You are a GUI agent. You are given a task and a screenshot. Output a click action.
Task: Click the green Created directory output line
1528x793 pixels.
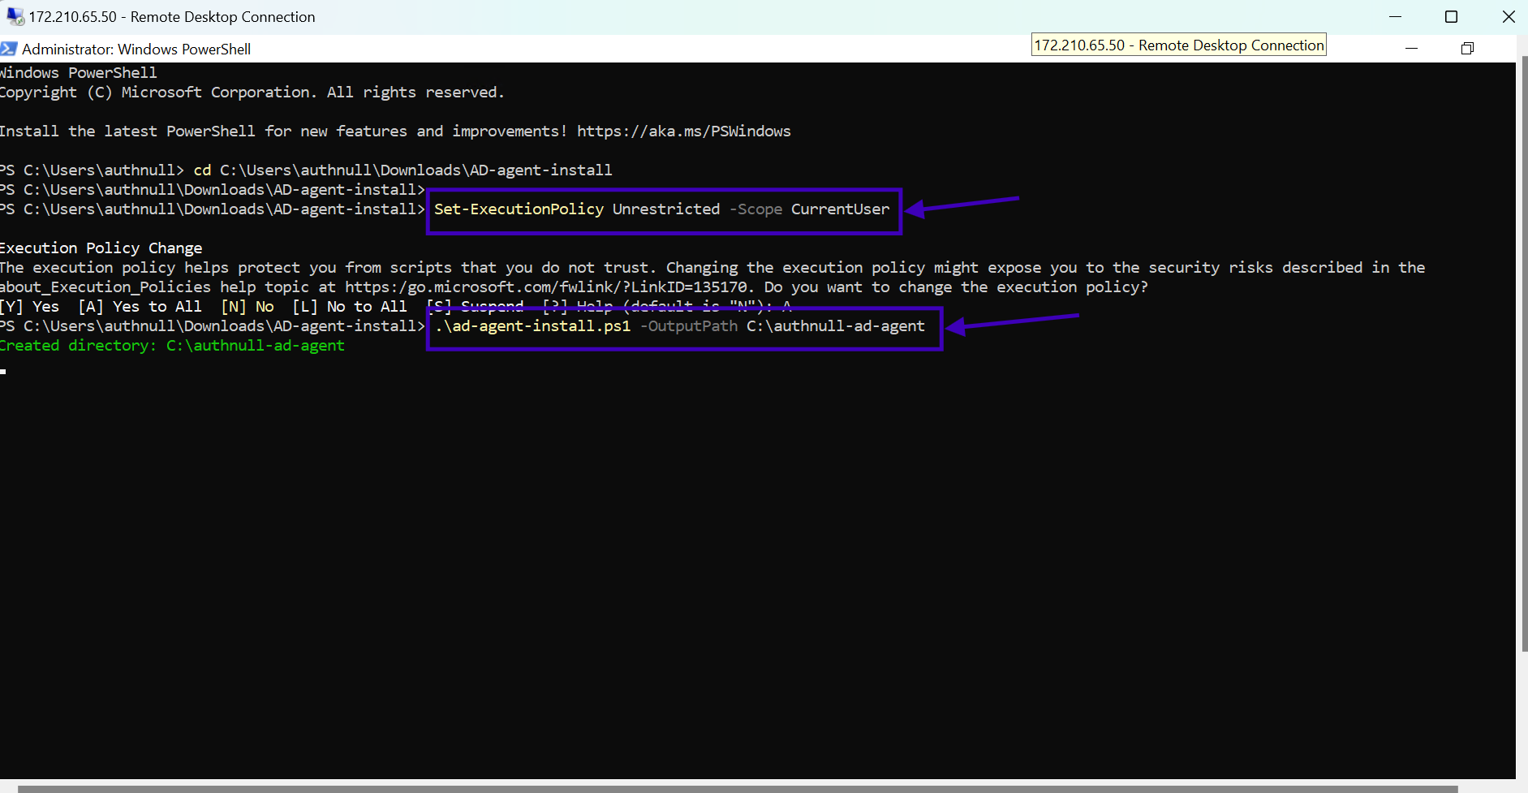(x=172, y=345)
